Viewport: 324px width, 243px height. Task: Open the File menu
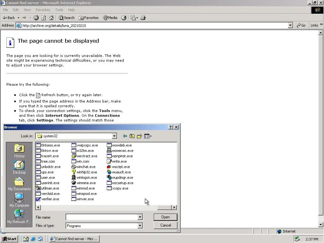coord(5,10)
